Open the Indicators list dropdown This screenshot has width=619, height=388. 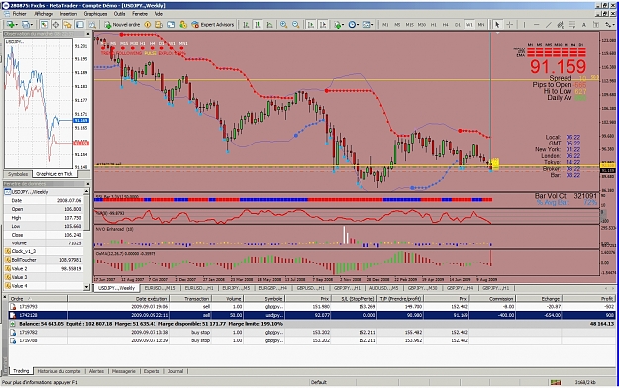coord(339,25)
